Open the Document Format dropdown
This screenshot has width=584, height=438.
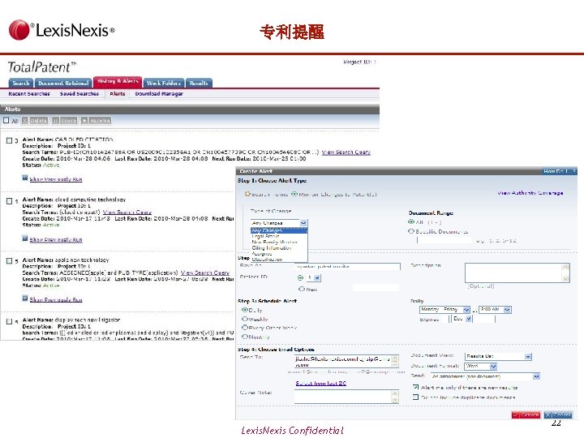(x=481, y=367)
